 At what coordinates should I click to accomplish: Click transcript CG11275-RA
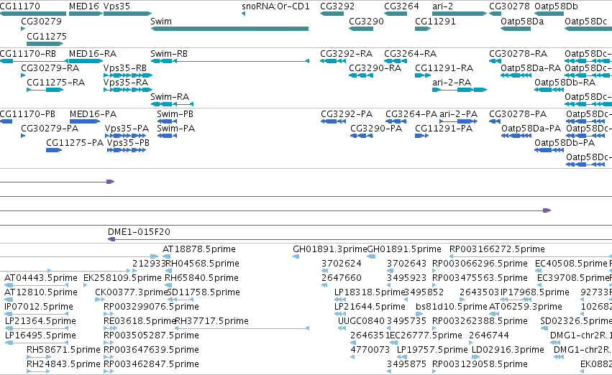56,83
